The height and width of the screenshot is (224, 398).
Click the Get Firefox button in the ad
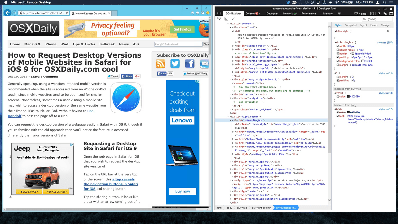tap(182, 29)
